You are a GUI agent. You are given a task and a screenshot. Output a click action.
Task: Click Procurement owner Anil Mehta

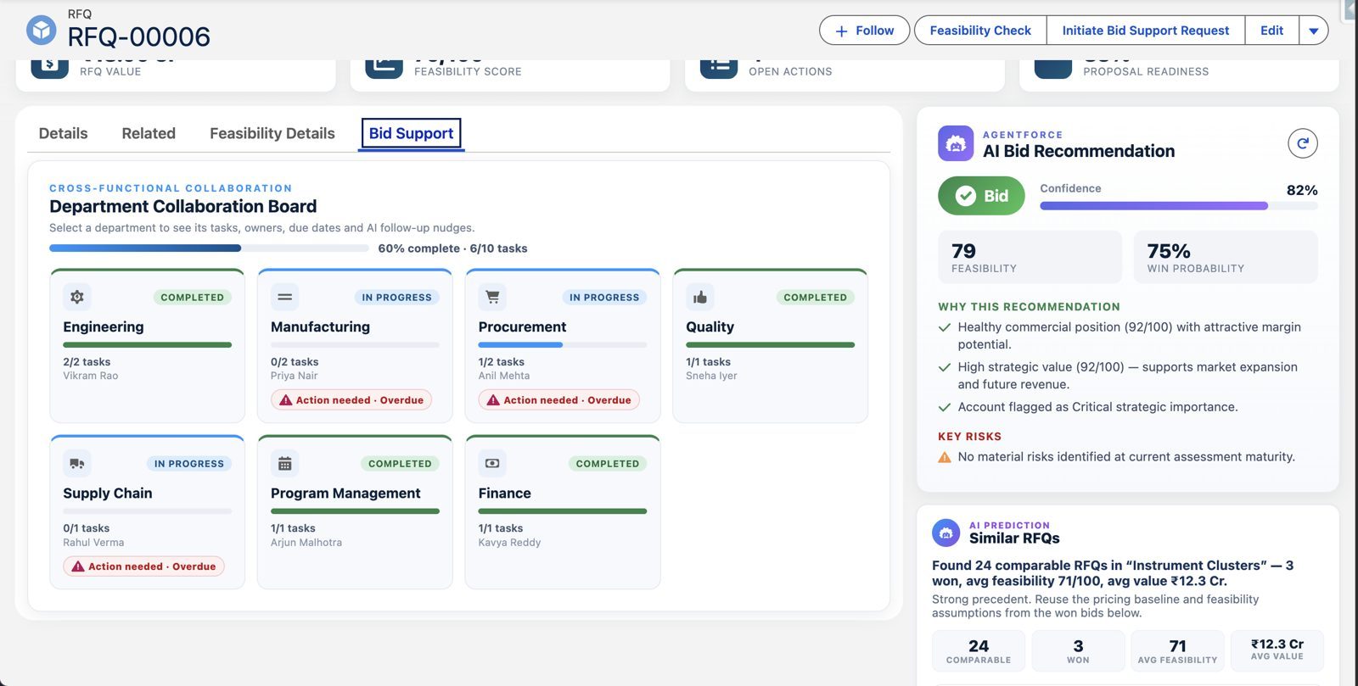coord(504,376)
